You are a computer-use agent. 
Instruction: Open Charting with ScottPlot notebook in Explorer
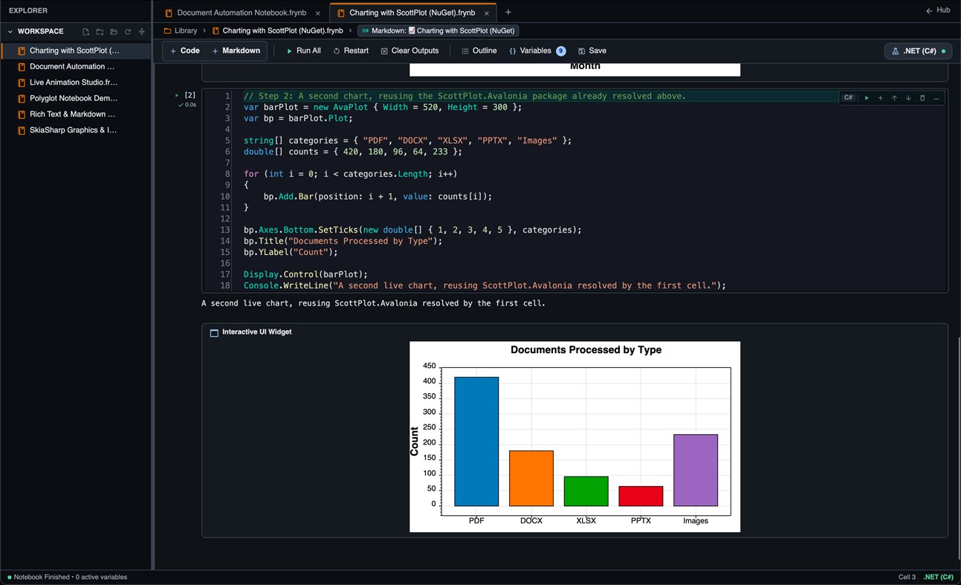coord(75,51)
